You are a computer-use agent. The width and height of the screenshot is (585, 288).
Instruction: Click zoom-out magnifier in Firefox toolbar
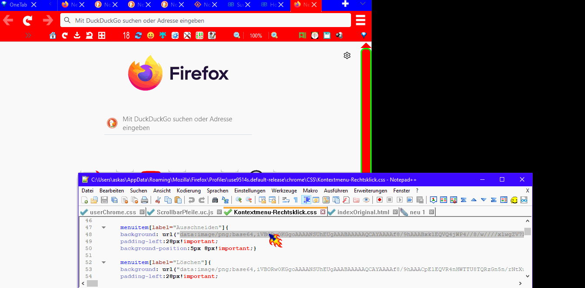pos(237,35)
